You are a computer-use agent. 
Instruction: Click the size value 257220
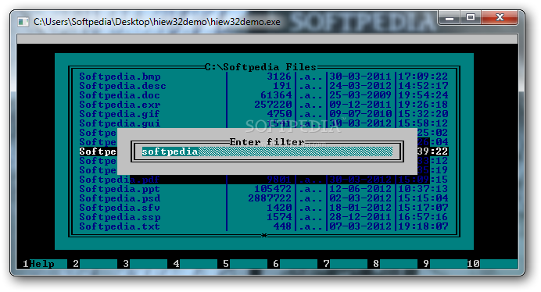click(274, 105)
